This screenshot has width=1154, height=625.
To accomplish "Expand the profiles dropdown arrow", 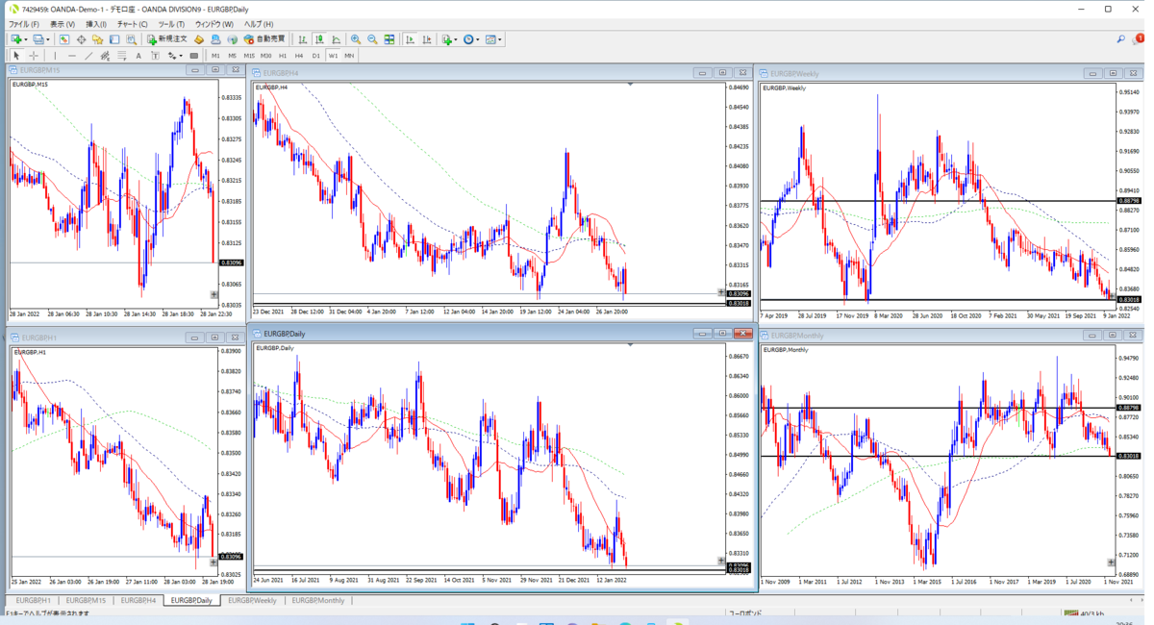I will point(49,39).
